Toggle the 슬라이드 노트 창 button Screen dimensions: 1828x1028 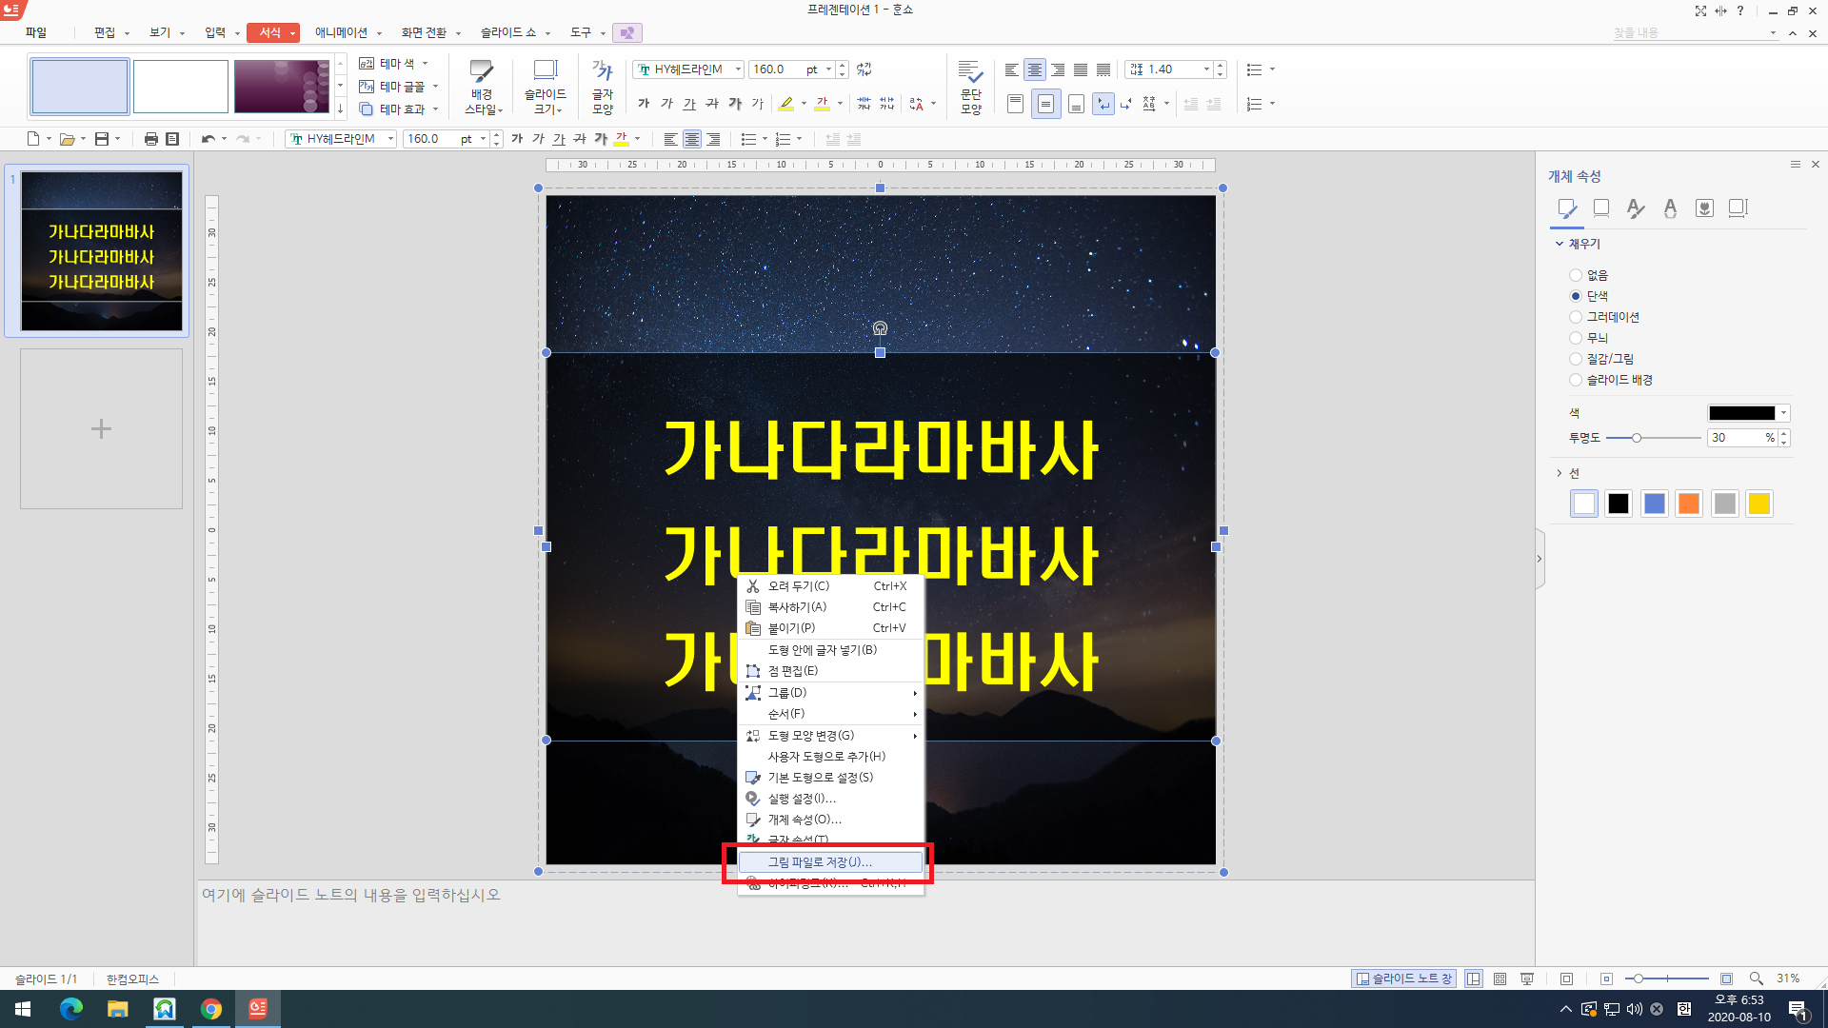[1403, 979]
